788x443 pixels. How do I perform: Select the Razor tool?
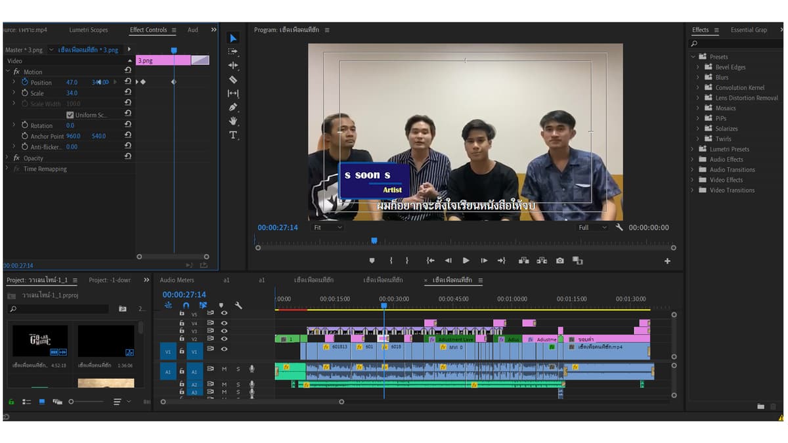tap(233, 79)
